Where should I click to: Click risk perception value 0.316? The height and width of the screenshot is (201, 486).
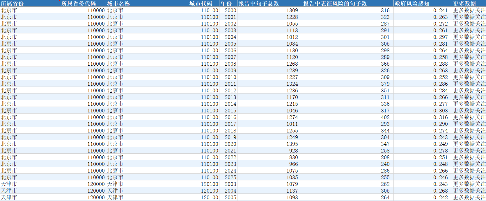click(441, 117)
